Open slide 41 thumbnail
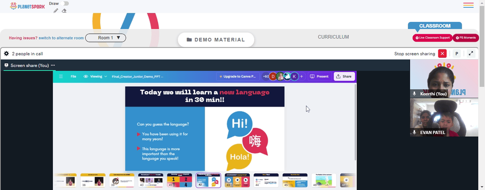Image resolution: width=485 pixels, height=190 pixels. coord(179,180)
